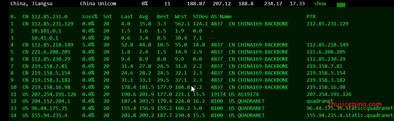This screenshot has height=121, width=394.
Task: Click the green mini graph icon
Action: coord(341,4)
